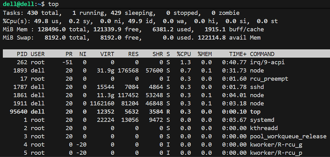The width and height of the screenshot is (330, 157).
Task: Click PID 1861 in the process list
Action: pos(20,95)
